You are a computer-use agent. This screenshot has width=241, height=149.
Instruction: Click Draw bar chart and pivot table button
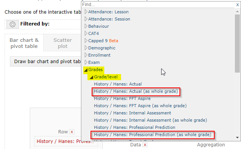(x=46, y=61)
